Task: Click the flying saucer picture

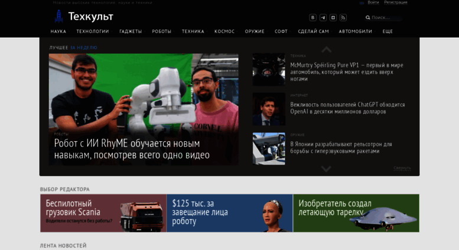Action: pos(383,218)
